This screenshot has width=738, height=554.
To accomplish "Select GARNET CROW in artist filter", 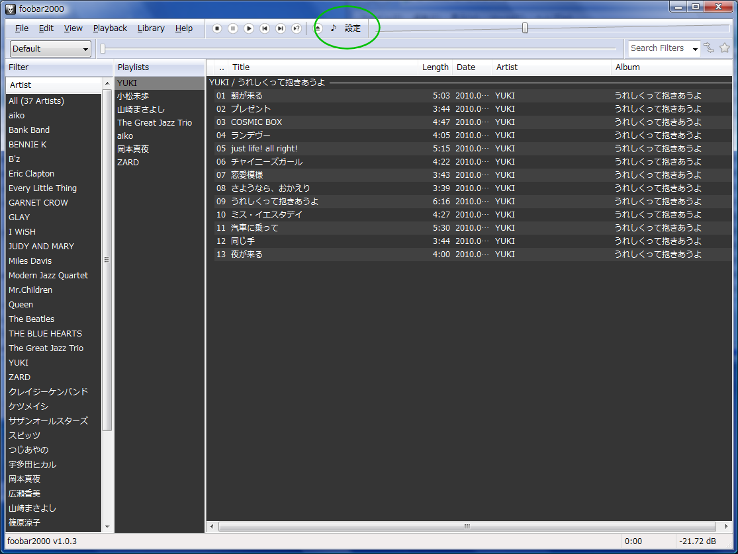I will (x=54, y=203).
